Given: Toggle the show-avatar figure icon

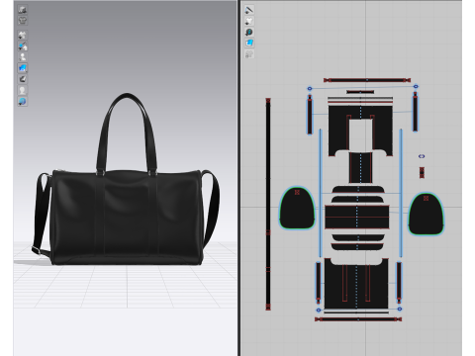Looking at the screenshot, I should (x=23, y=57).
